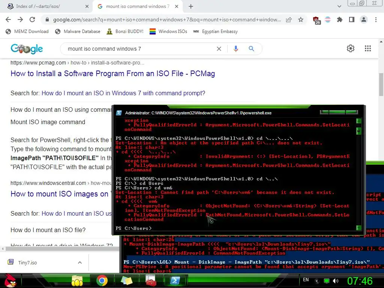
Task: Go back to the previous page
Action: (8, 19)
